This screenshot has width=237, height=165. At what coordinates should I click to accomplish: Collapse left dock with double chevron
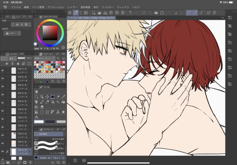(x=1, y=12)
